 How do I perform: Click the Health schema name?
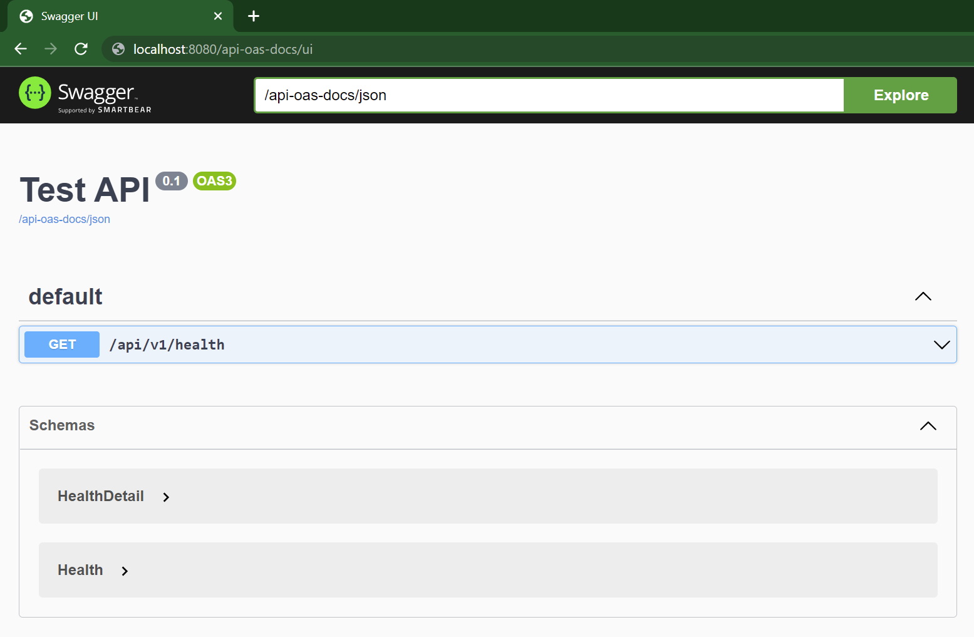[80, 570]
